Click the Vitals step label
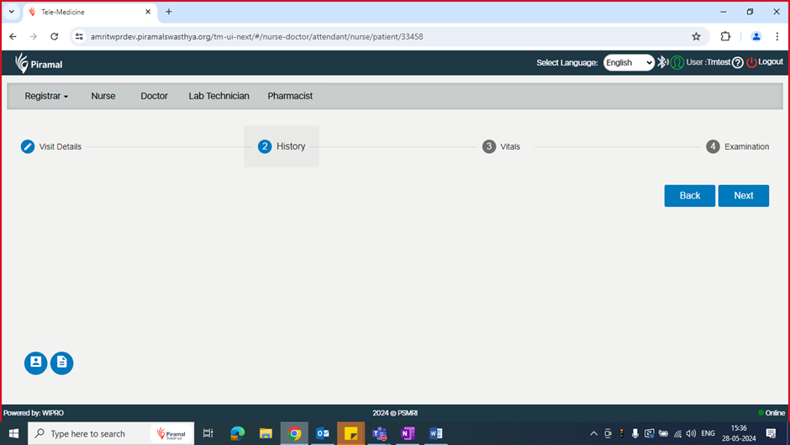This screenshot has width=790, height=445. 510,147
